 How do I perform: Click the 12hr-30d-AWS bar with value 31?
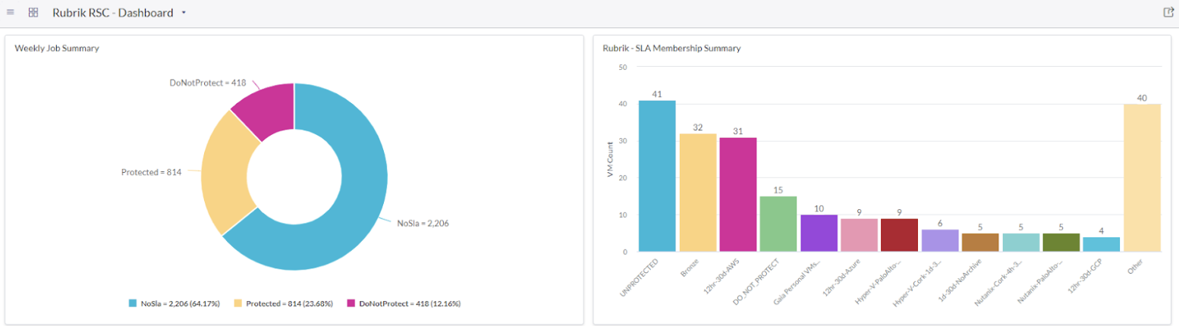(x=738, y=194)
